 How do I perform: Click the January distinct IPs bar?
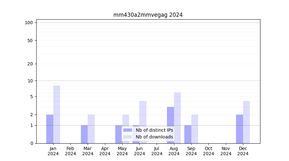(x=50, y=129)
